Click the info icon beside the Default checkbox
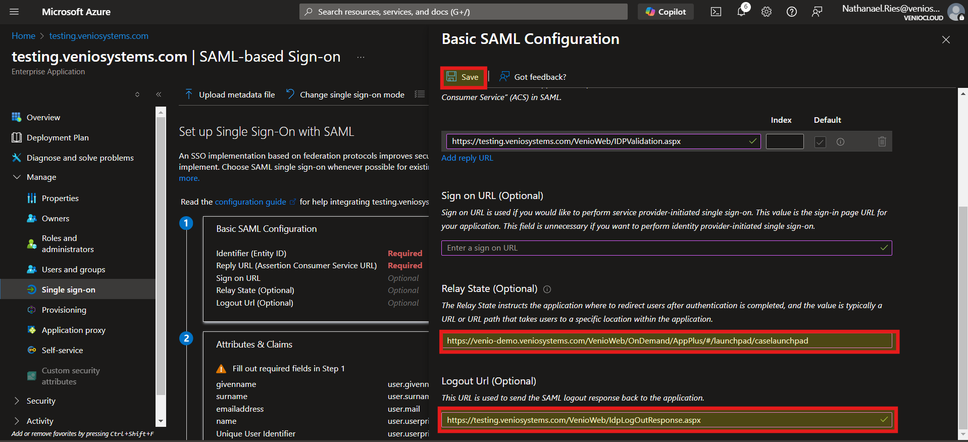The image size is (968, 442). click(x=840, y=142)
